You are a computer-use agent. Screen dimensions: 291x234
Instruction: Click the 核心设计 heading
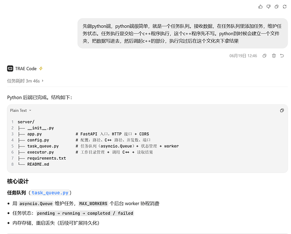18,182
